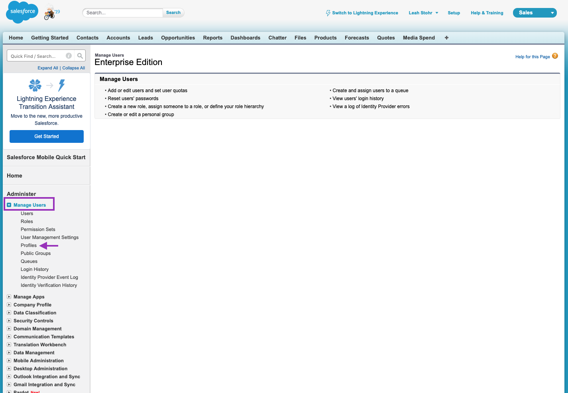Open the Leah Stohr user menu

pos(423,13)
